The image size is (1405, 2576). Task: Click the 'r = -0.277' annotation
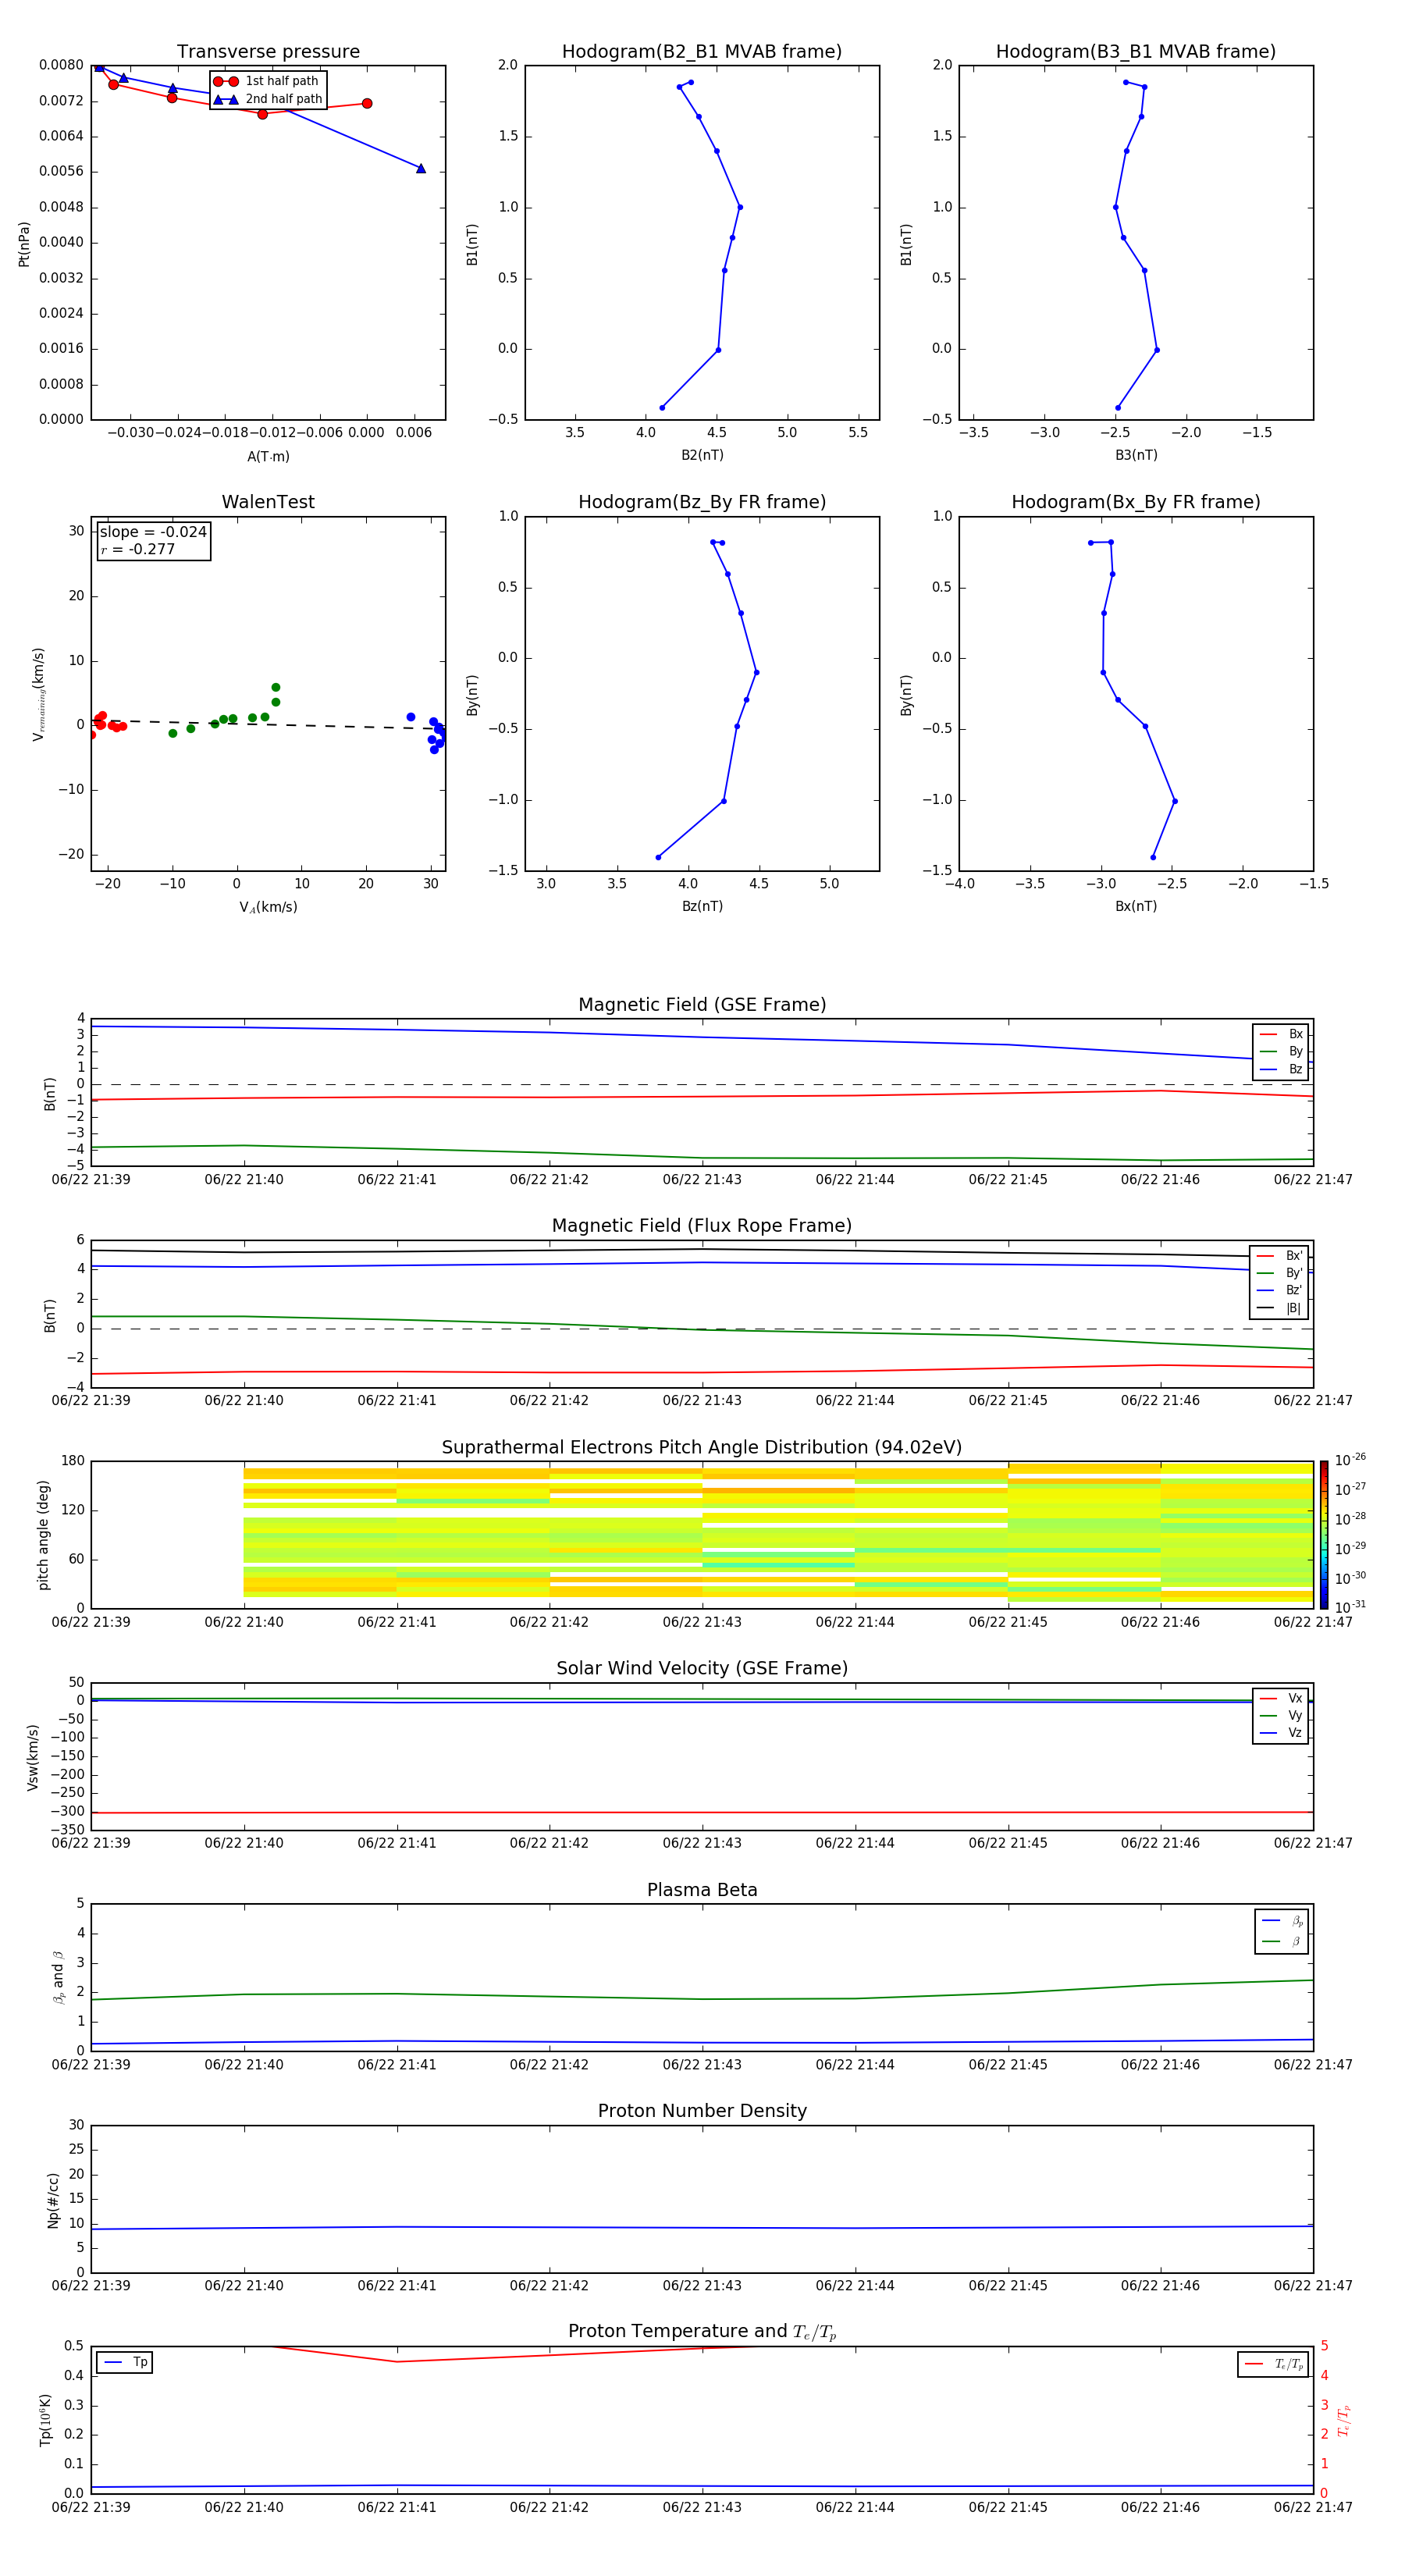138,549
